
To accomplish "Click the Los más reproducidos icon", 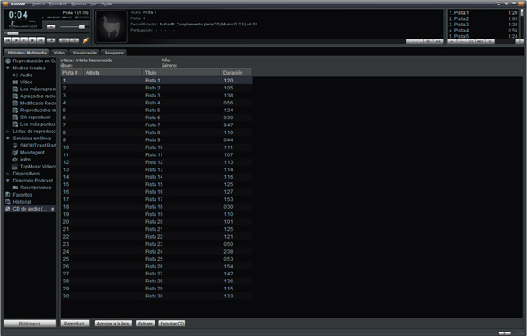I will [15, 89].
